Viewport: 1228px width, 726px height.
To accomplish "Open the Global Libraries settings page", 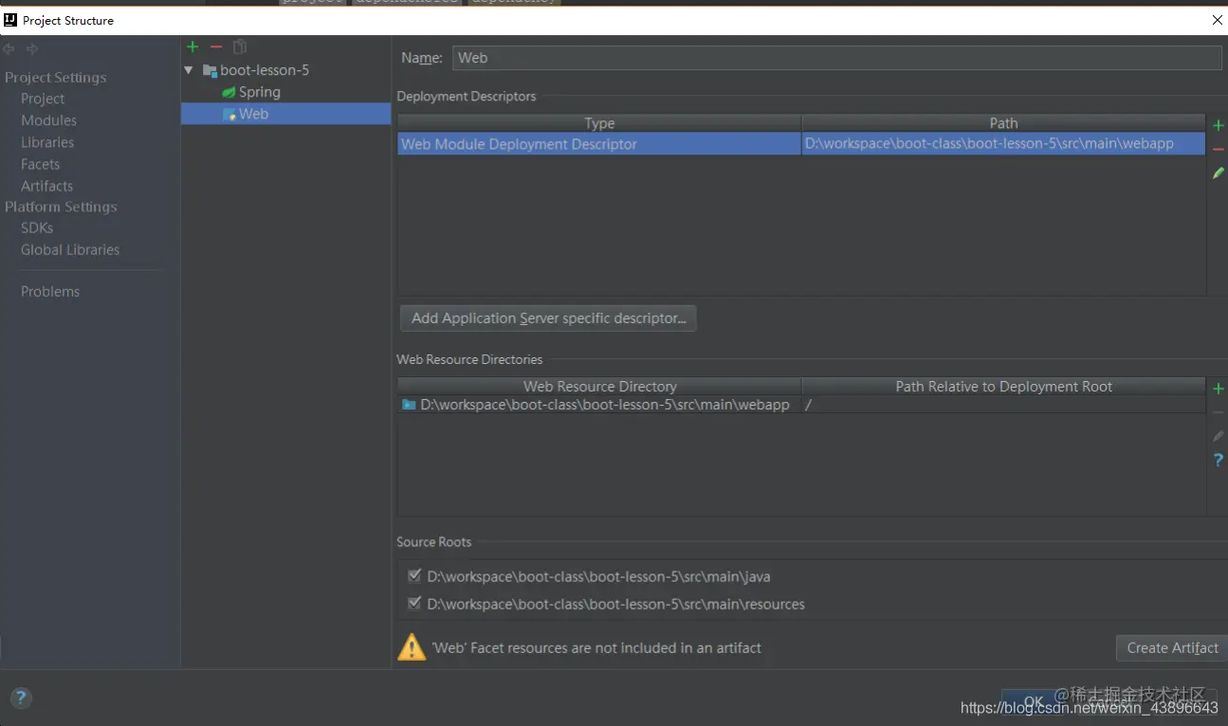I will (70, 249).
